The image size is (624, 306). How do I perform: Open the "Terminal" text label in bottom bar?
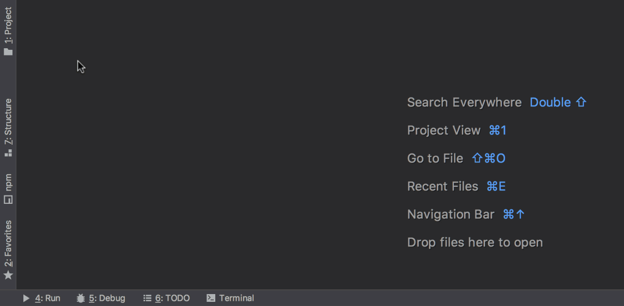point(237,298)
